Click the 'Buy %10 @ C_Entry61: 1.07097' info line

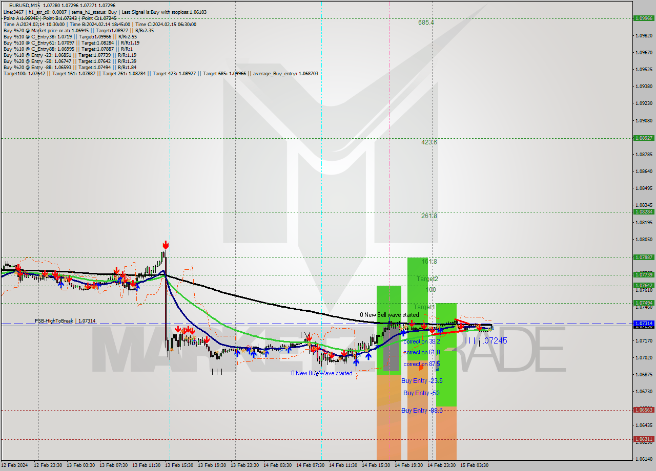pyautogui.click(x=71, y=42)
